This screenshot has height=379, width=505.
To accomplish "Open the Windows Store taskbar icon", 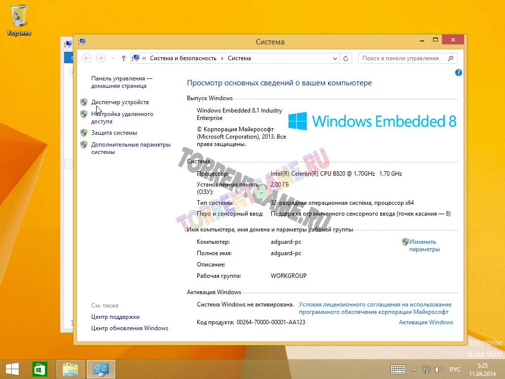I will (39, 369).
